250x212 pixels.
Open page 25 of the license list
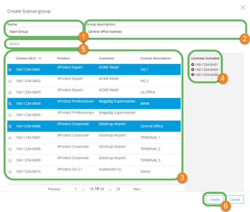[x=117, y=189]
